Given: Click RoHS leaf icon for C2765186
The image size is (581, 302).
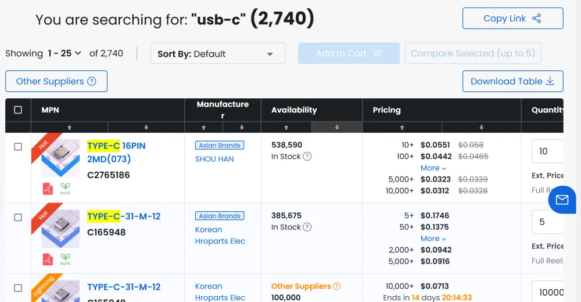Looking at the screenshot, I should 65,189.
